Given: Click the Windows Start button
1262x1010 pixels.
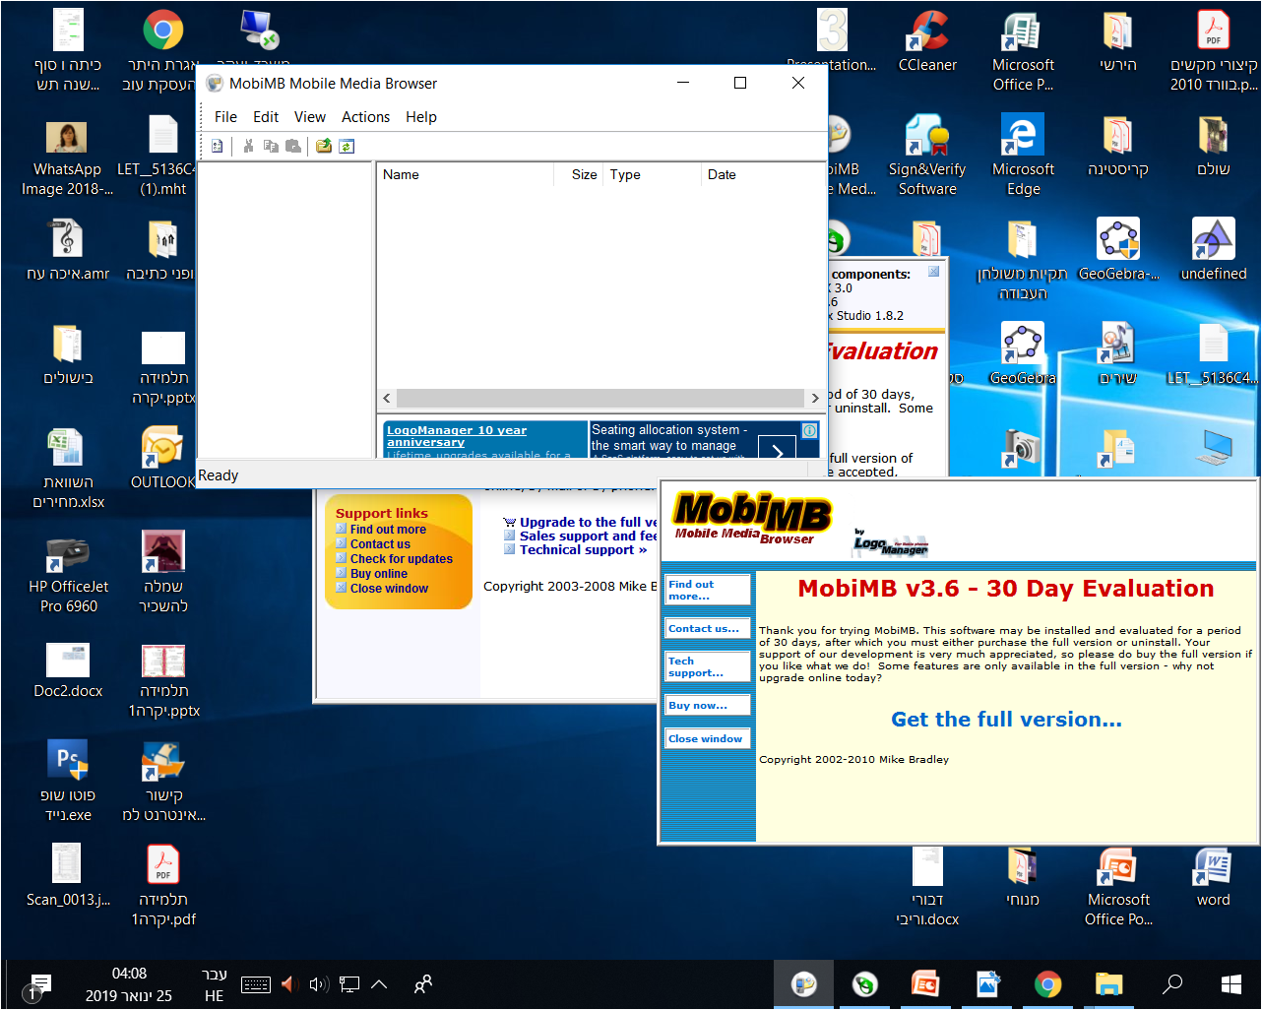Looking at the screenshot, I should click(1231, 984).
